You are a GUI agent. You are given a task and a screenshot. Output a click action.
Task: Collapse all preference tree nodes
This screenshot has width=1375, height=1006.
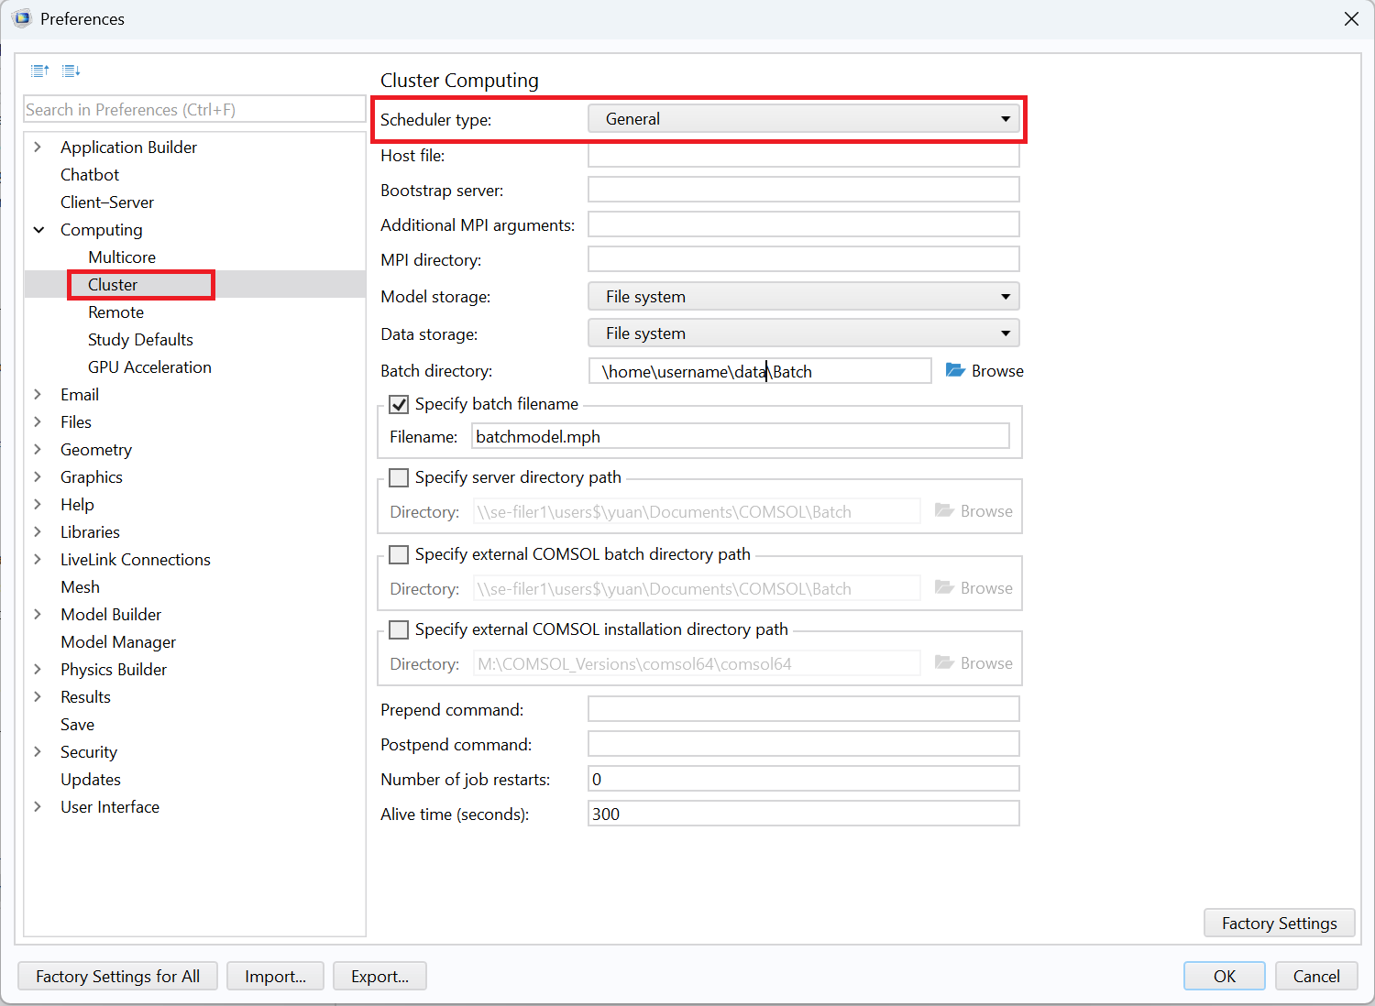(x=39, y=70)
